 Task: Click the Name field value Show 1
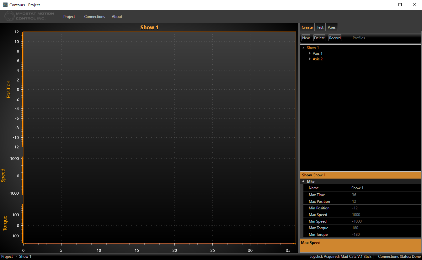(x=357, y=188)
